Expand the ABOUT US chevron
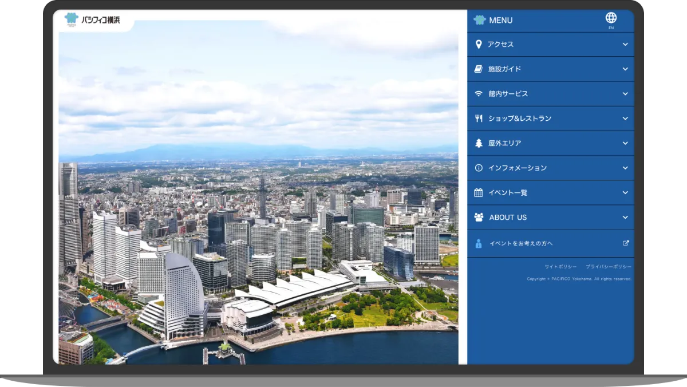687x387 pixels. coord(625,217)
